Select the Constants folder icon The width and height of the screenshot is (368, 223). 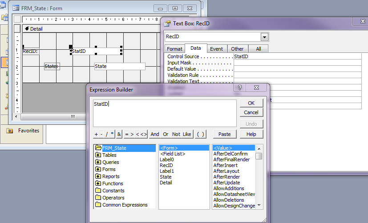pyautogui.click(x=98, y=191)
